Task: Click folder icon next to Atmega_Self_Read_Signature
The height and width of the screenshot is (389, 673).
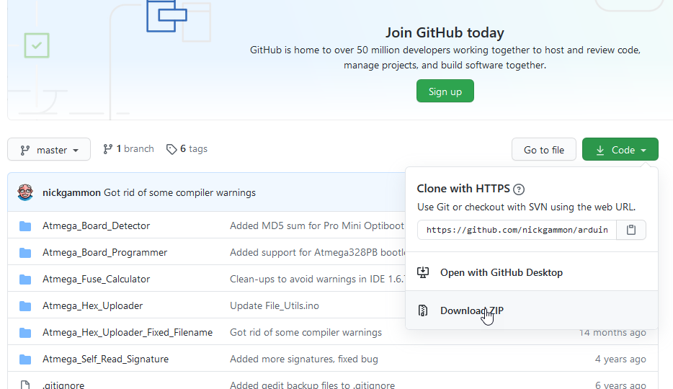Action: [x=25, y=359]
